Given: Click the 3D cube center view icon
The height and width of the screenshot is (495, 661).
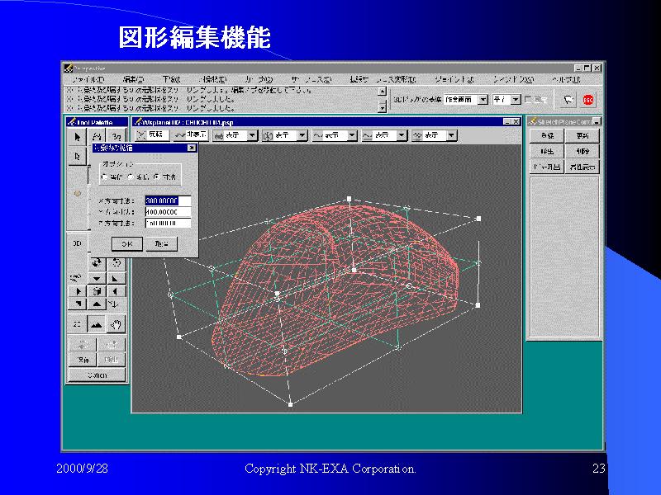Looking at the screenshot, I should (x=97, y=291).
